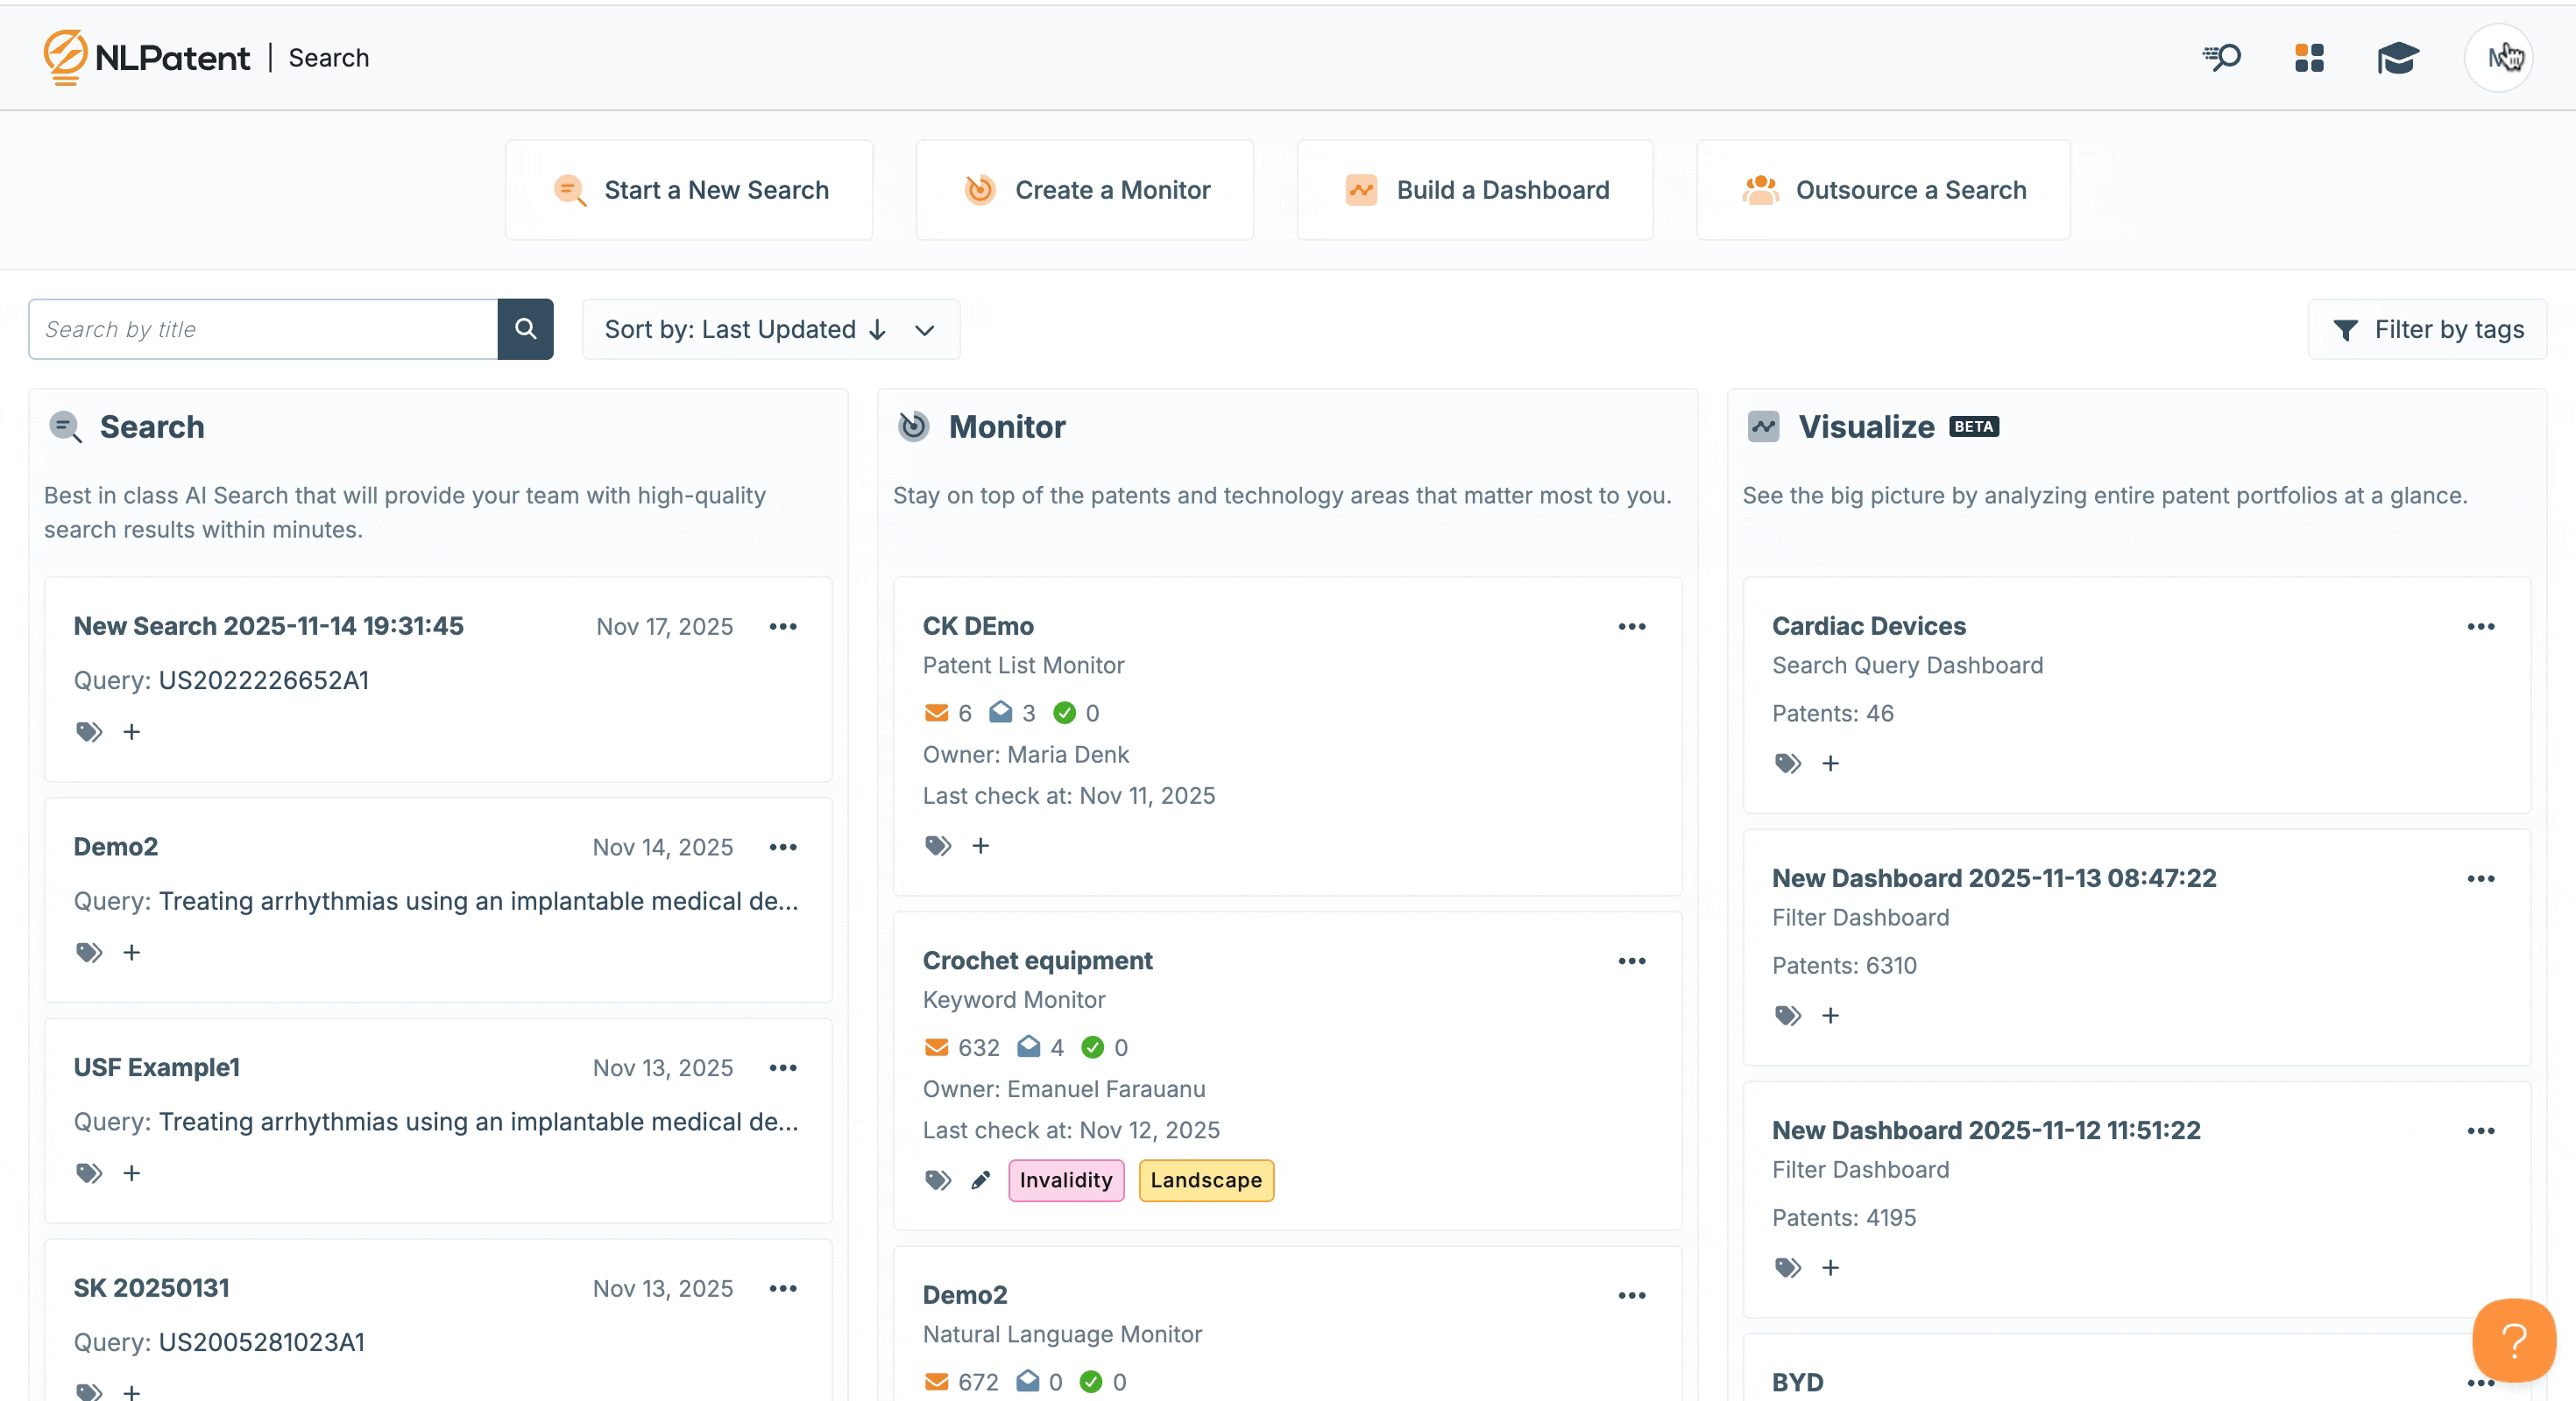
Task: Open options menu for Cardiac Devices dashboard
Action: pos(2480,627)
